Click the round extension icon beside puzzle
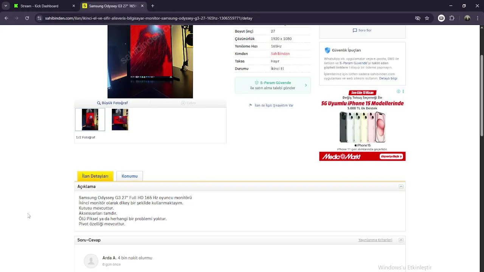The height and width of the screenshot is (272, 484). click(441, 18)
